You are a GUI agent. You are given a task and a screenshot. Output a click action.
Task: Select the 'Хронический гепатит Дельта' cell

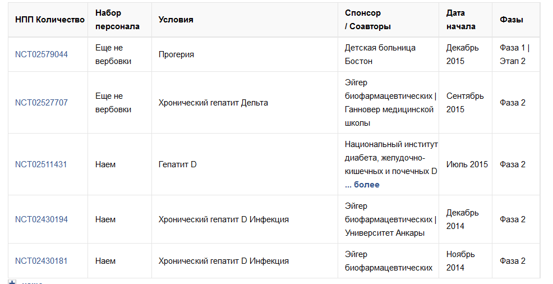tap(213, 103)
